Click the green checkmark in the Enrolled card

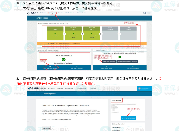point(55,33)
